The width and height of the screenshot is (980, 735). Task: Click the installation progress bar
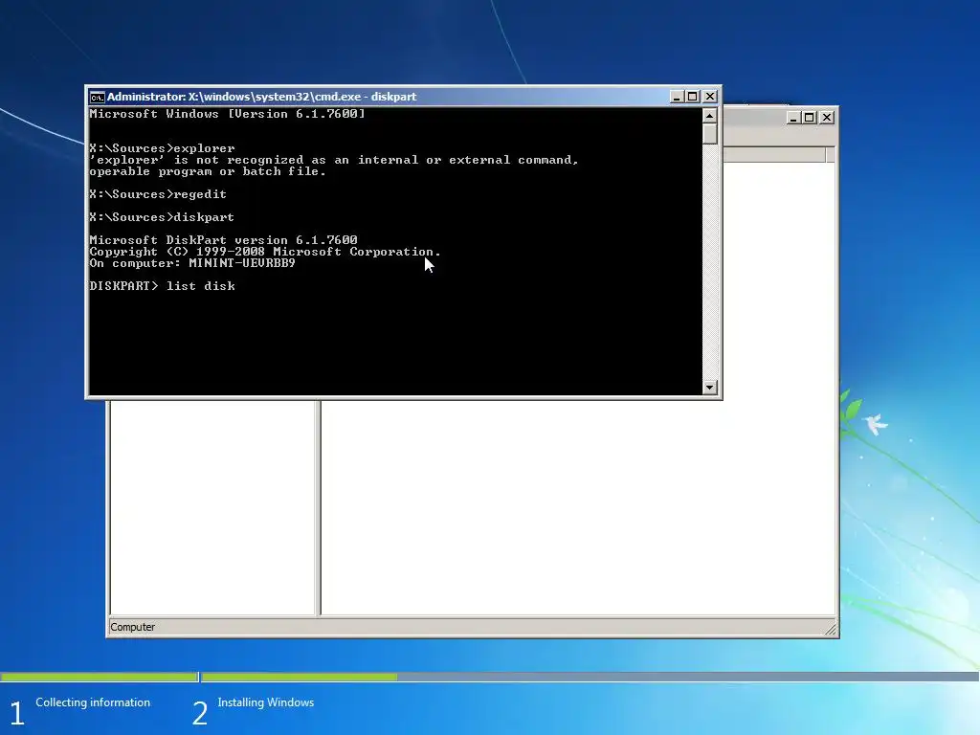click(x=489, y=677)
